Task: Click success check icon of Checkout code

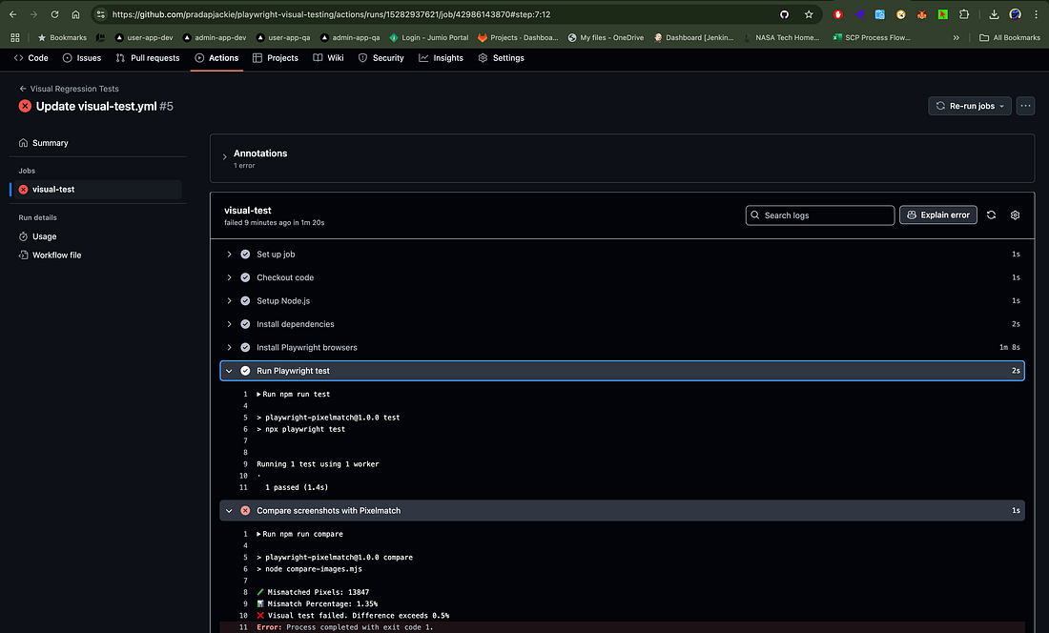Action: point(245,277)
